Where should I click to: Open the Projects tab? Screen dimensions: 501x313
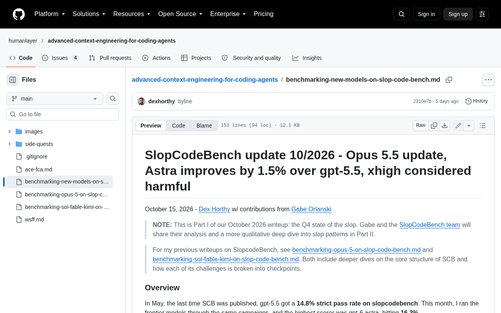click(x=196, y=58)
